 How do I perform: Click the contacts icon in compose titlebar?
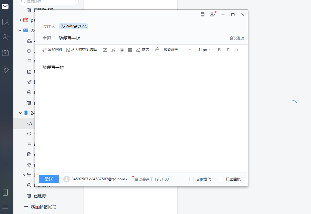(212, 15)
